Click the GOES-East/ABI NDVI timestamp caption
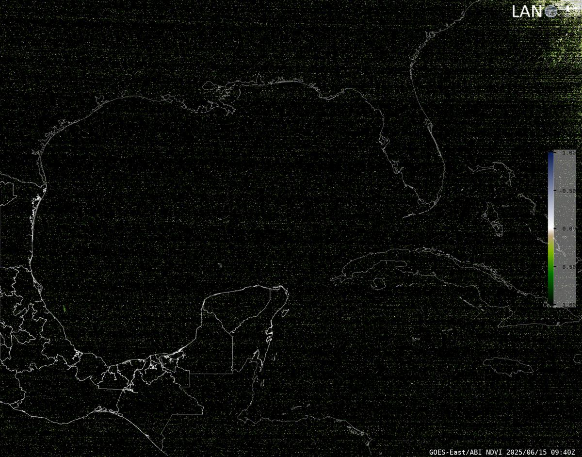 [503, 452]
